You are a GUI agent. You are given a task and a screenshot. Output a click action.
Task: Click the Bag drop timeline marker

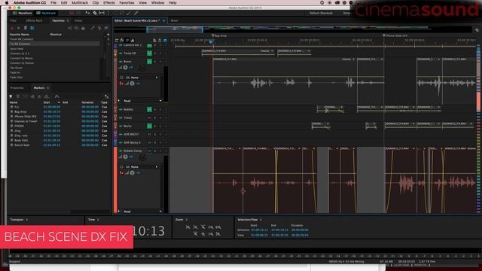coord(212,35)
